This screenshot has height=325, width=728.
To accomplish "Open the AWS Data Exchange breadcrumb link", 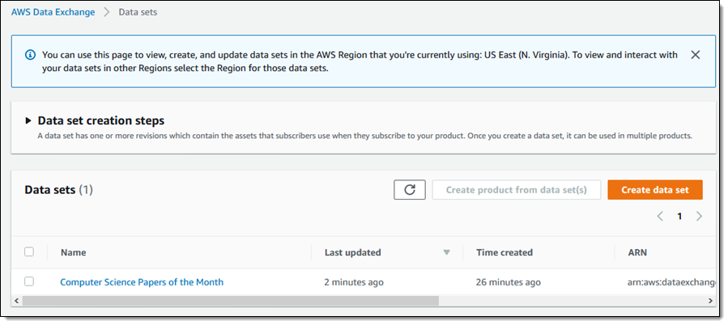I will click(x=53, y=13).
